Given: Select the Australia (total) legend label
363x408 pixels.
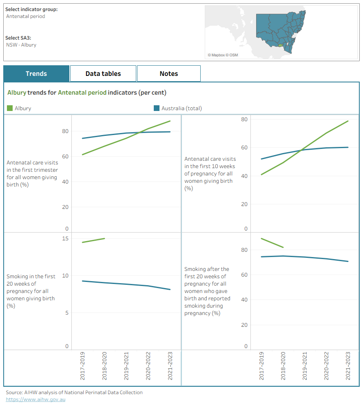Looking at the screenshot, I should coord(181,108).
